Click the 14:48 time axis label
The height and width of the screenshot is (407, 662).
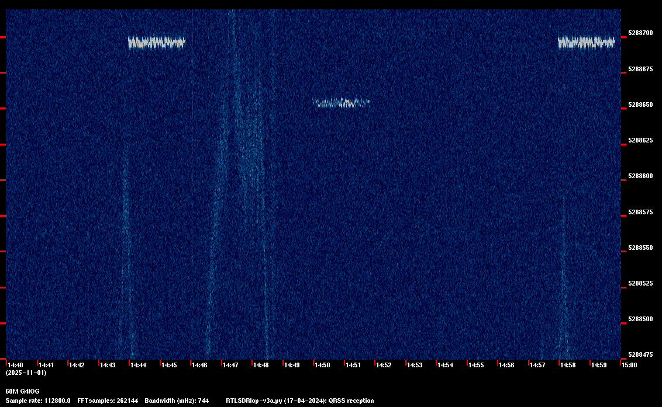[261, 365]
